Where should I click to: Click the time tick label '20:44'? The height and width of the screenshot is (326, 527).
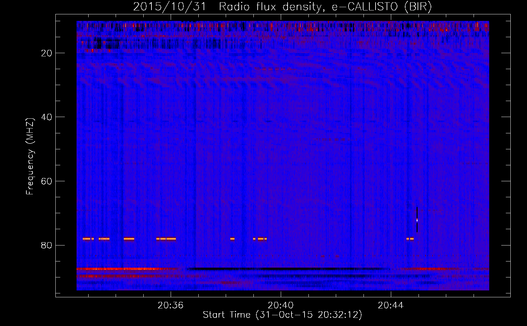coord(391,305)
